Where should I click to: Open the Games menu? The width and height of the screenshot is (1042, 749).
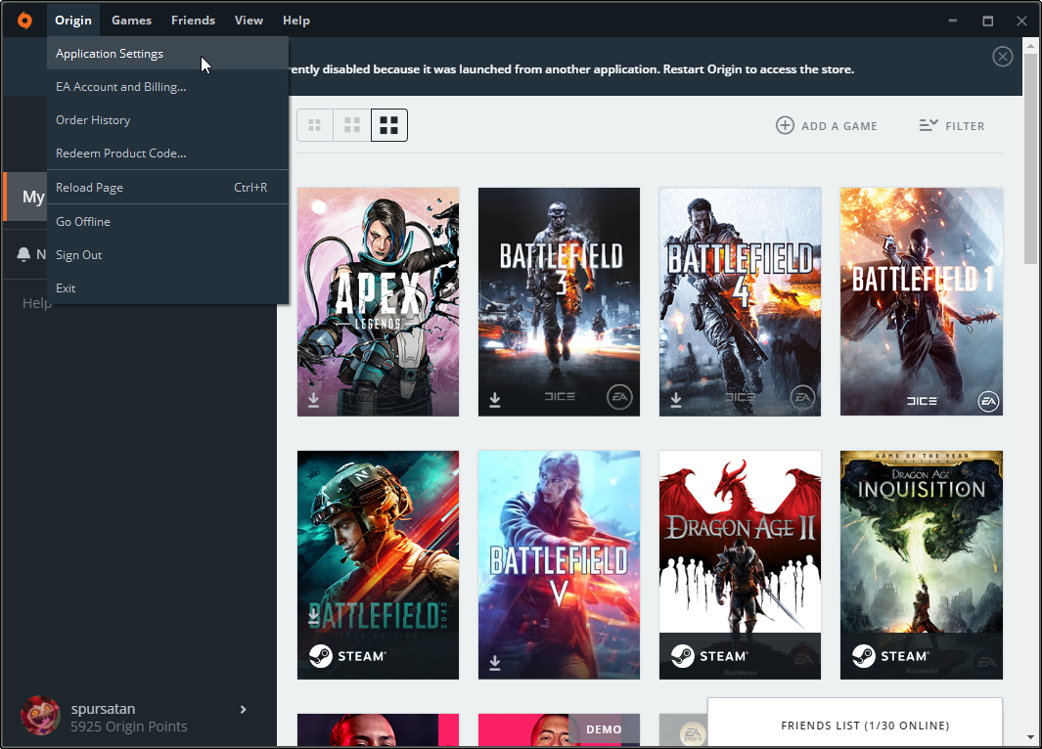pos(131,20)
